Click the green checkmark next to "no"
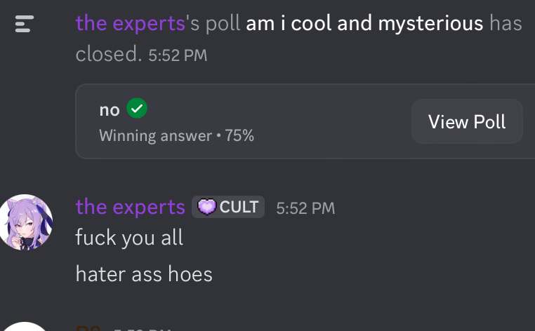The width and height of the screenshot is (535, 331). 137,109
